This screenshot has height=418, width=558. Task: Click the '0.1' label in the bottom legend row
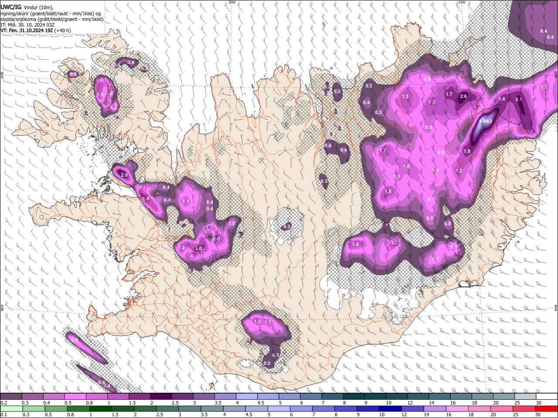point(3,415)
